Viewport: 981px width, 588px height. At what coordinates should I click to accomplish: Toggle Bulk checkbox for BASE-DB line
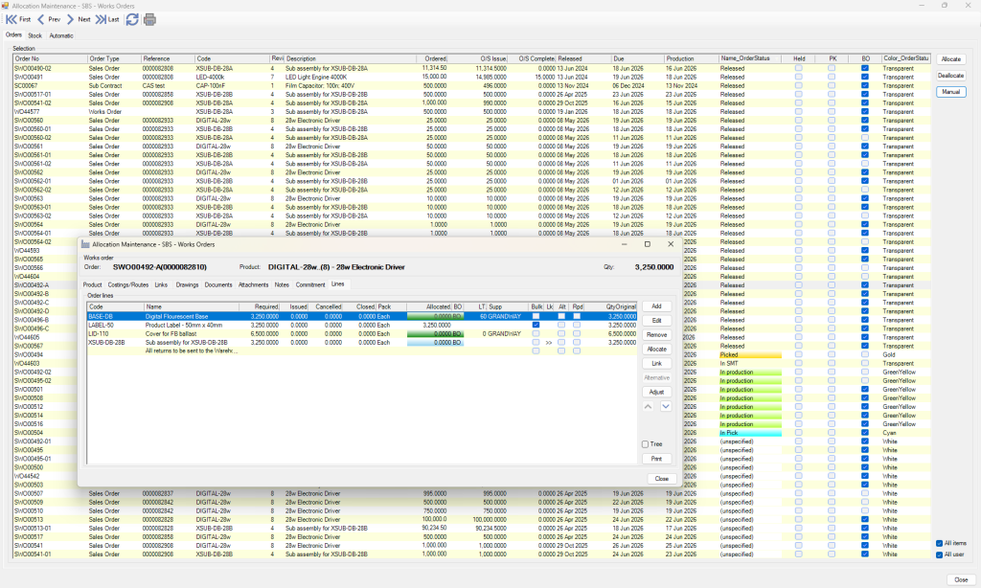point(536,317)
